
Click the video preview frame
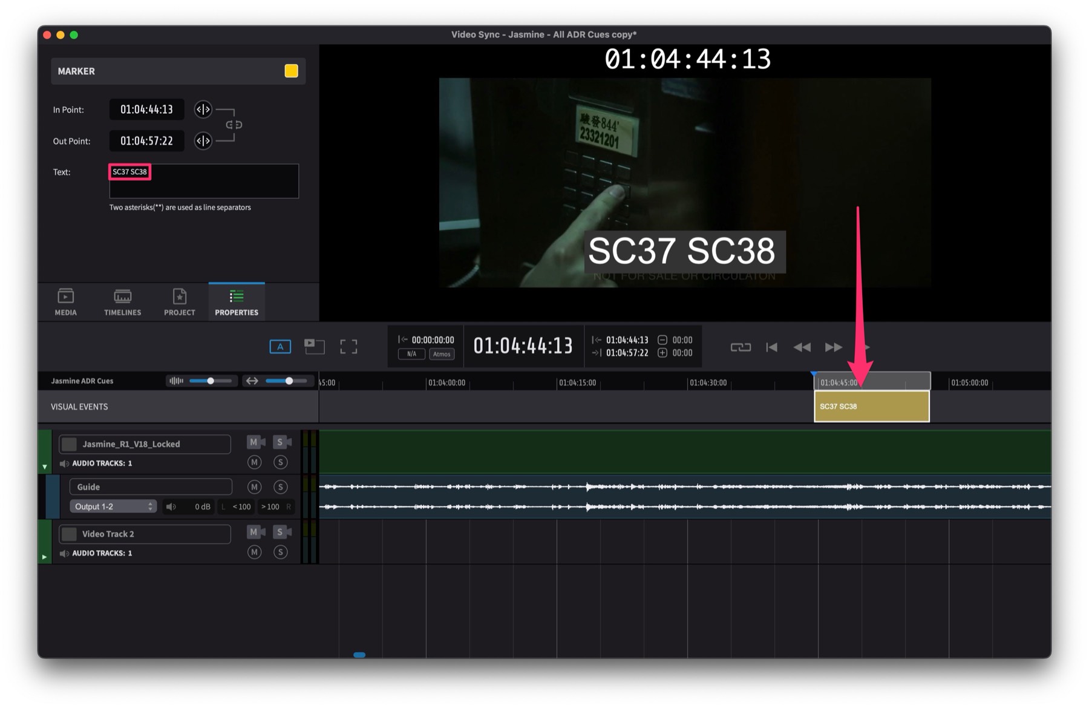685,182
